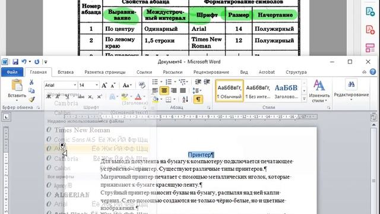Open Change Case (Aa) dropdown

(x=127, y=86)
